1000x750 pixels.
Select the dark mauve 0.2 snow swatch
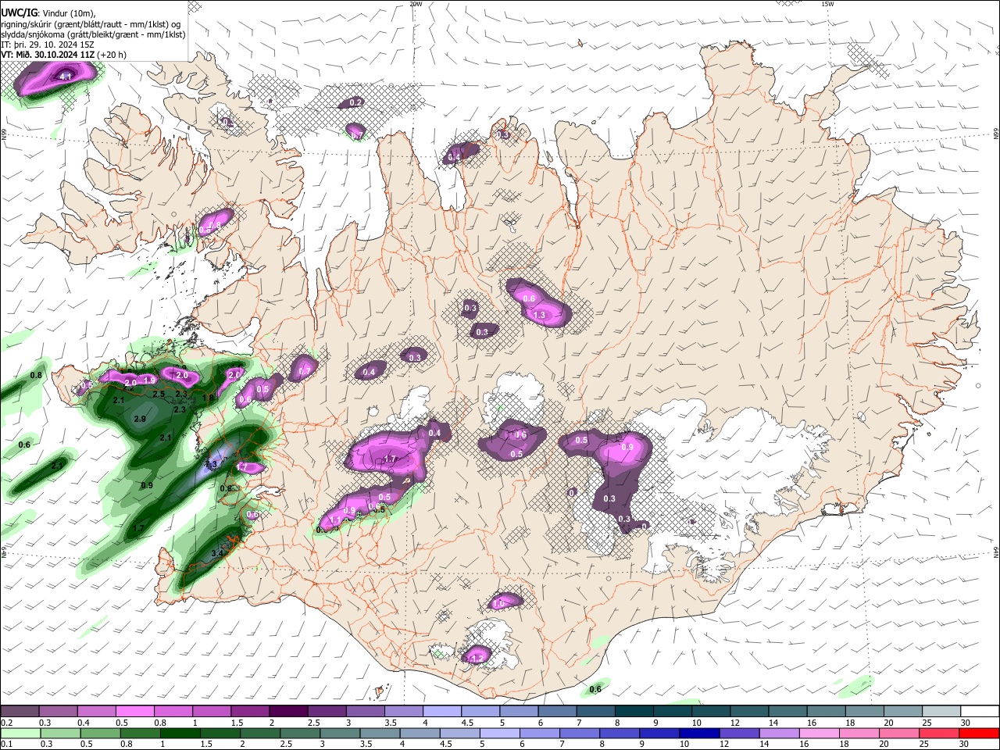(20, 712)
